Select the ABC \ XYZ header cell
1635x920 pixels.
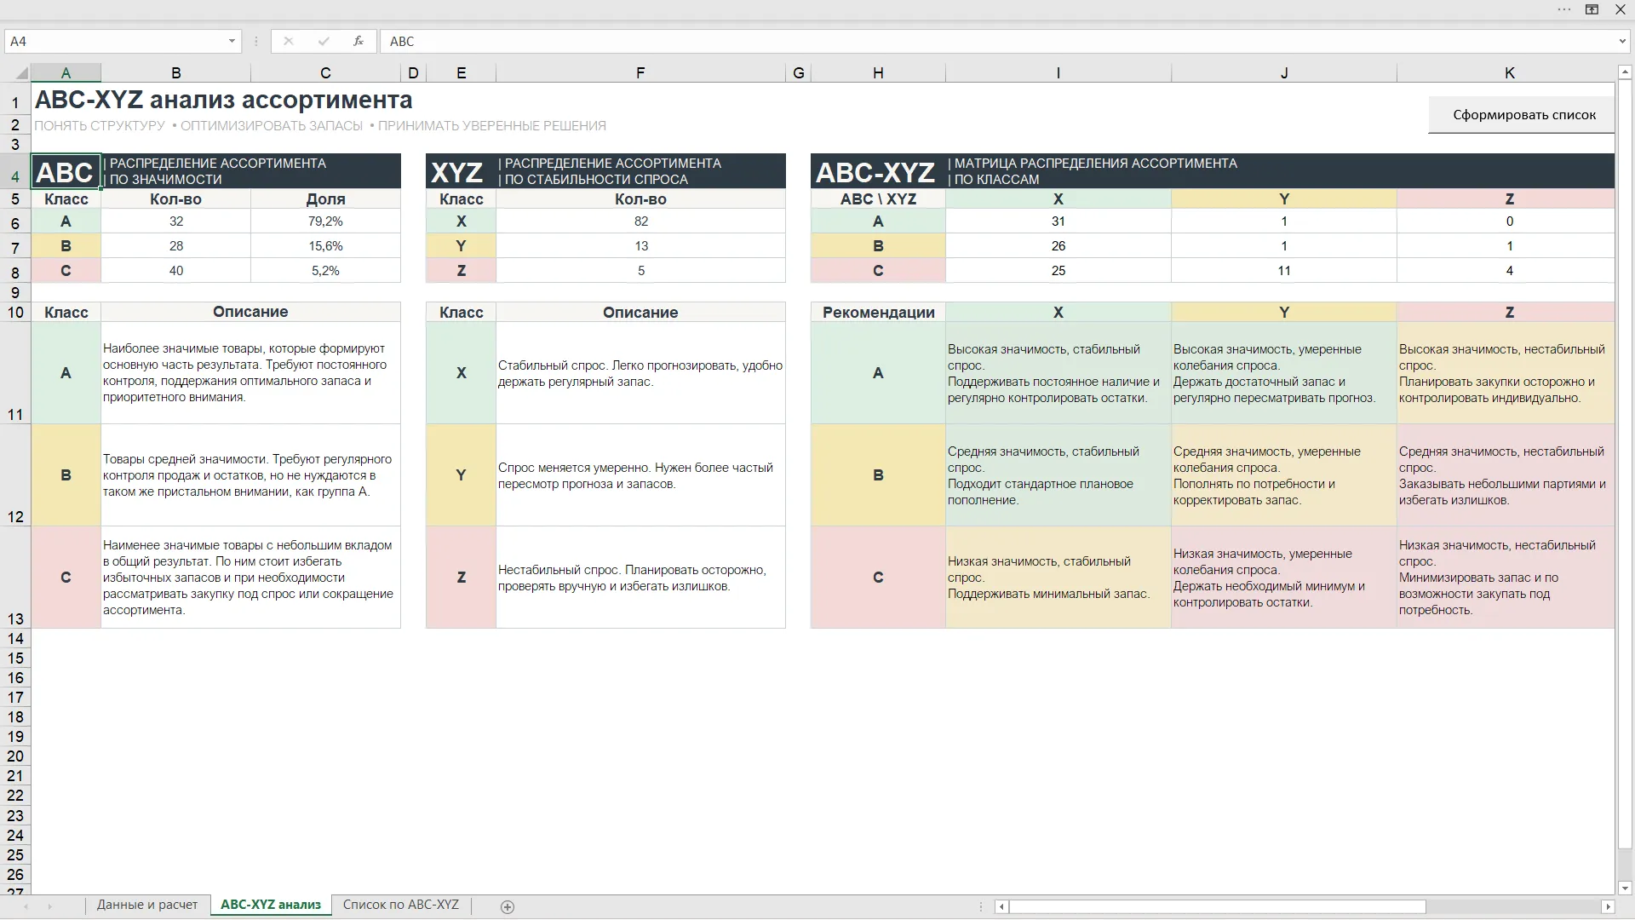878,199
